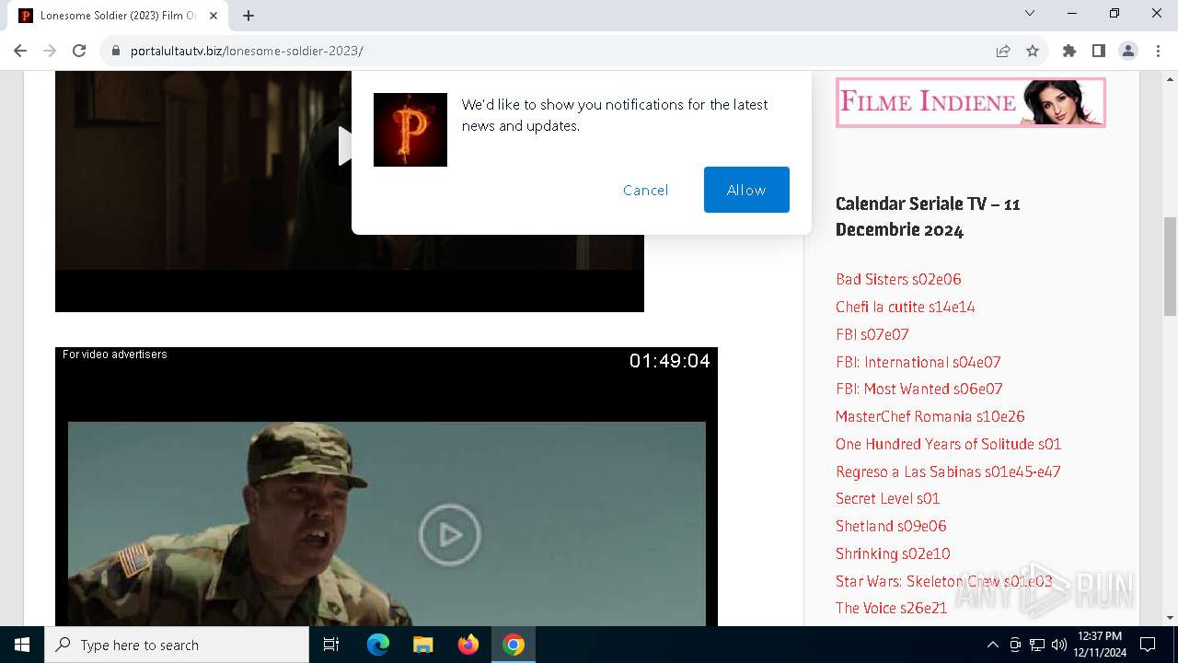
Task: Open FBI s07e07 link
Action: 872,334
